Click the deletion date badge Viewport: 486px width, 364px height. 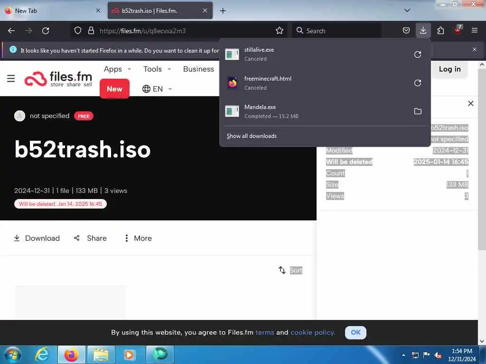[60, 204]
